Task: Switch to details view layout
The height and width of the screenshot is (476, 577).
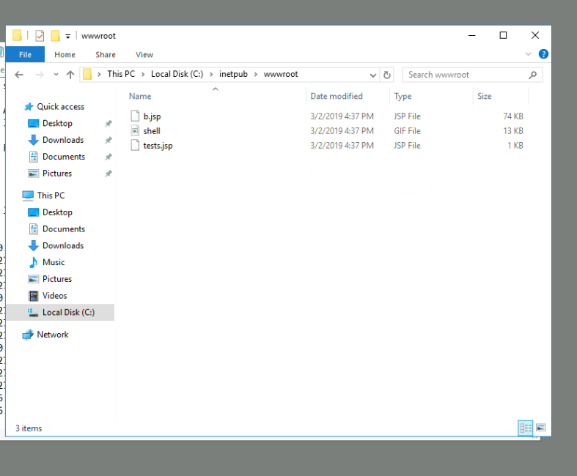Action: (525, 428)
